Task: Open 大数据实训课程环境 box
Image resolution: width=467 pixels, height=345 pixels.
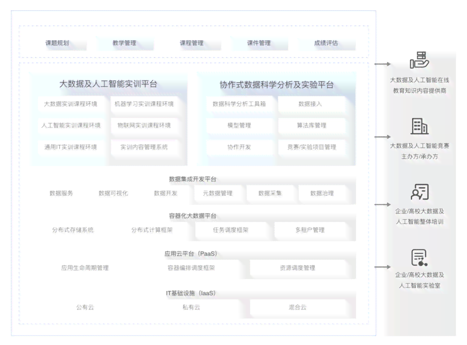Action: pos(70,104)
